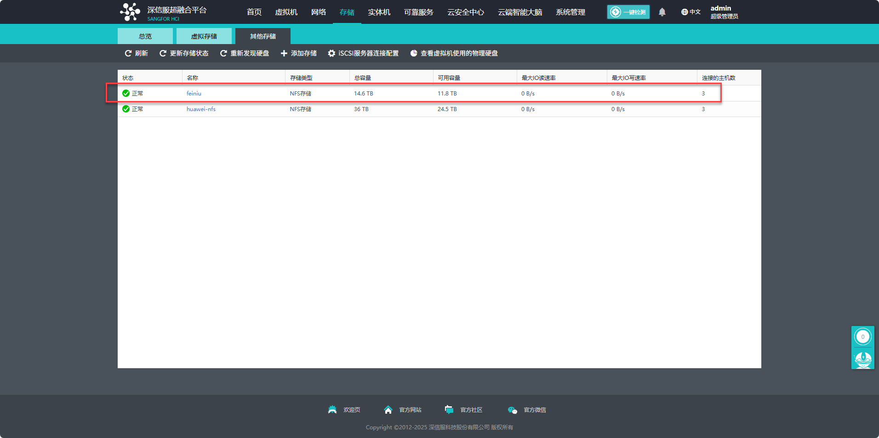Image resolution: width=879 pixels, height=438 pixels.
Task: Switch to the 总览 tab
Action: pyautogui.click(x=145, y=36)
